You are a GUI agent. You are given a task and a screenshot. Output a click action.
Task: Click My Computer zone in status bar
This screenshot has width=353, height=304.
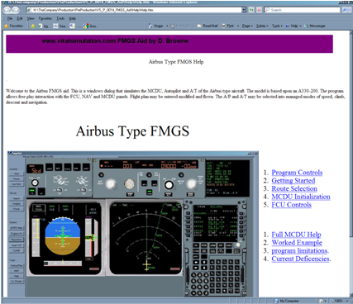click(x=287, y=301)
